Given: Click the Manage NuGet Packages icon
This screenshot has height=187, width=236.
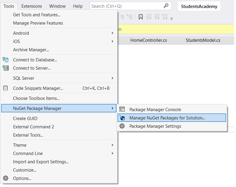Looking at the screenshot, I should (x=122, y=118).
